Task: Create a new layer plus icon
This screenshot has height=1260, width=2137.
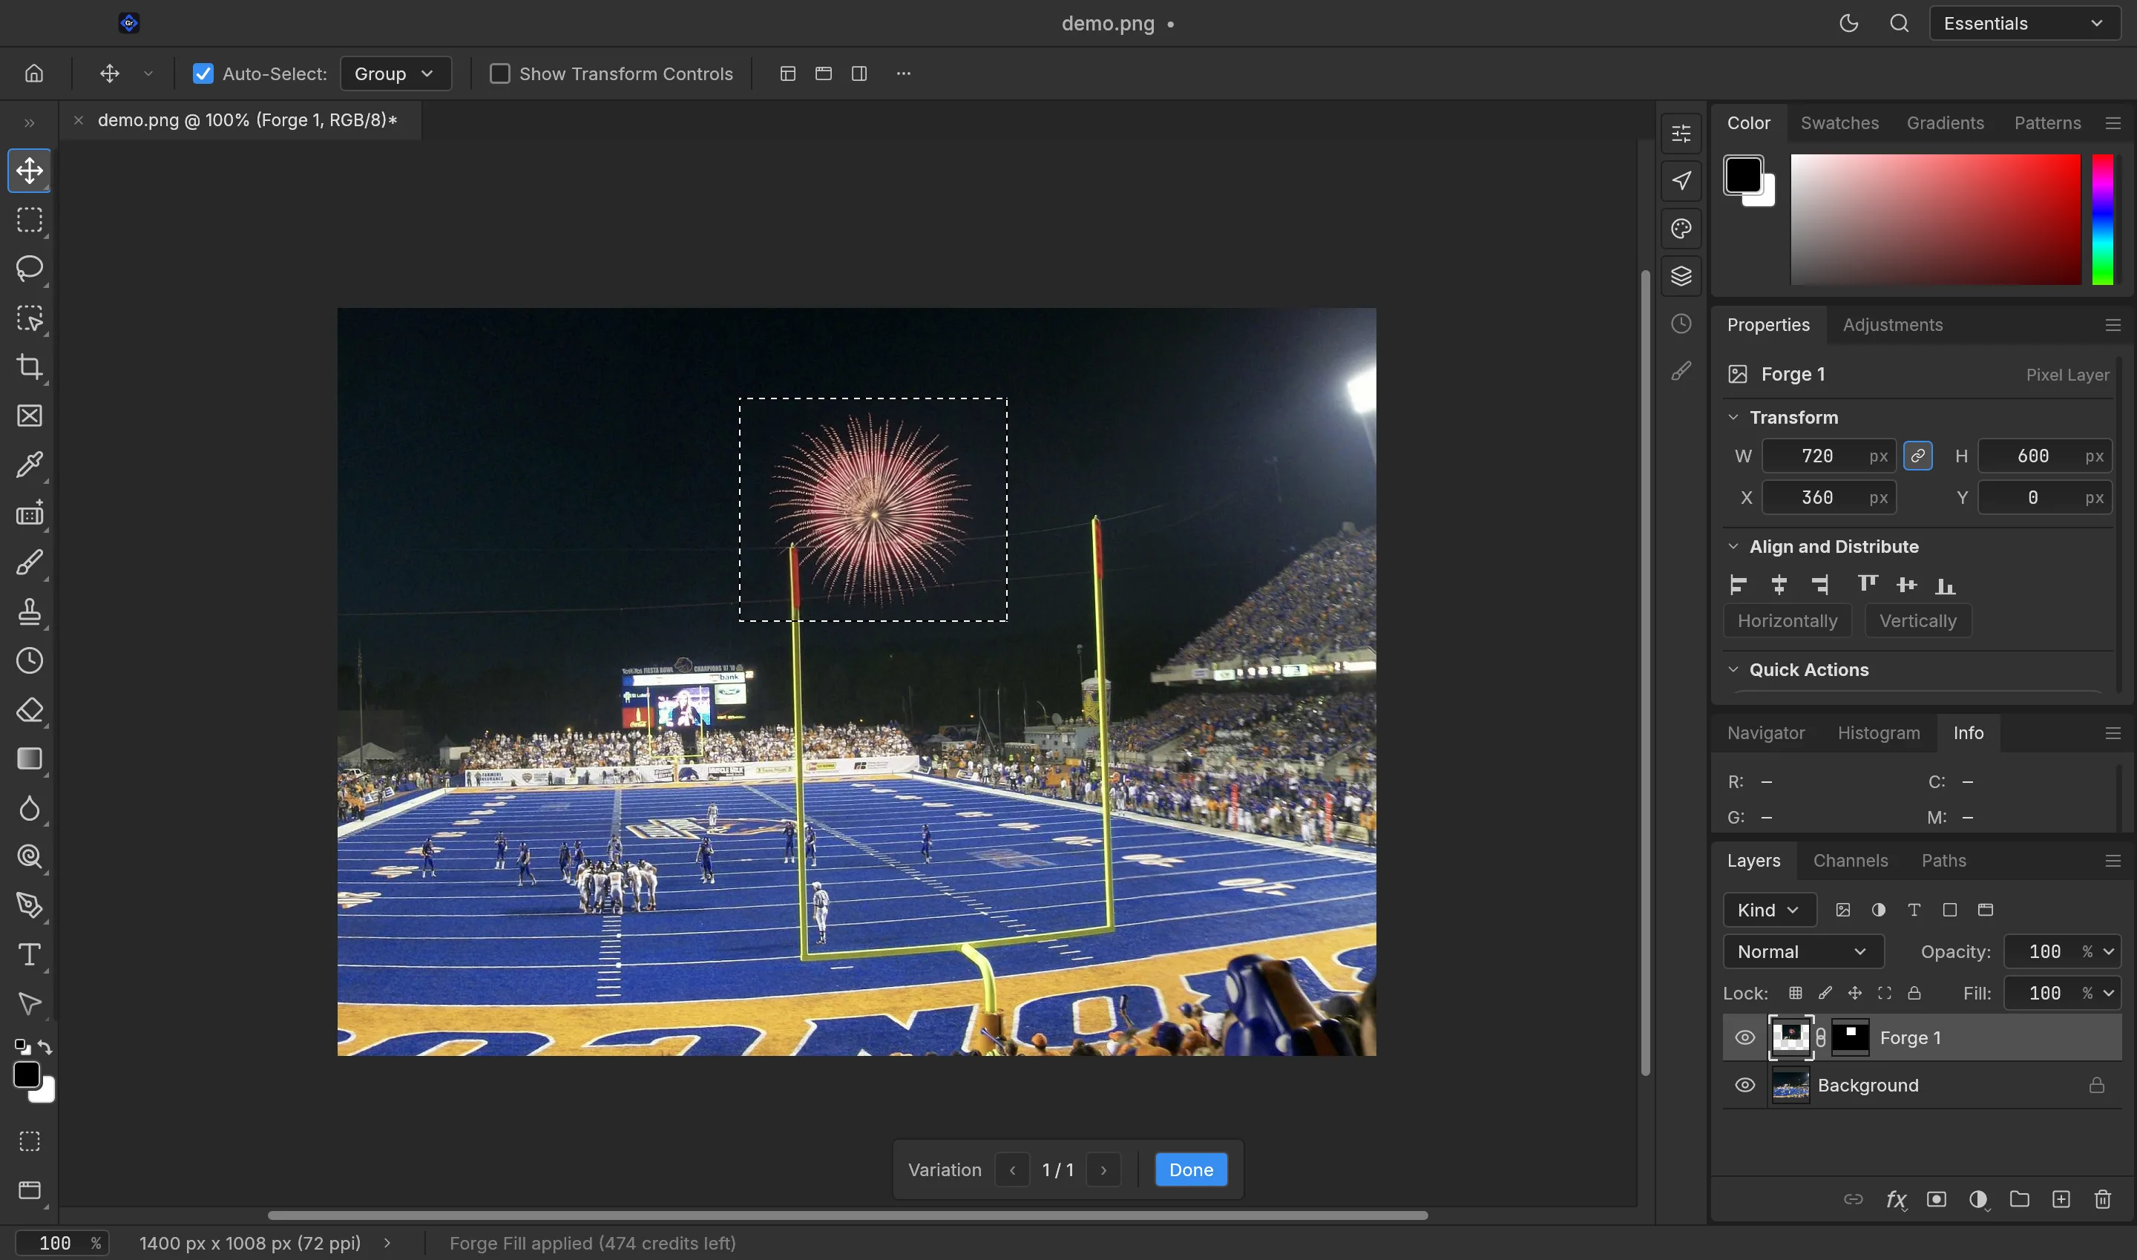Action: click(x=2061, y=1199)
